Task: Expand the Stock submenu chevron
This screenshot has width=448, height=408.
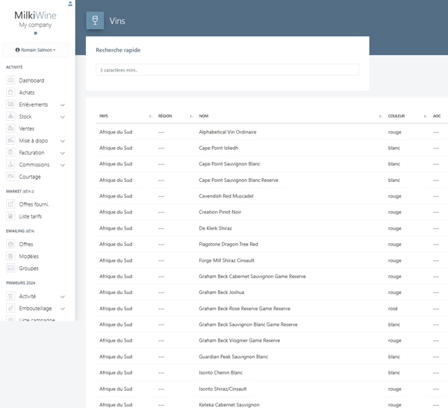Action: click(x=63, y=117)
